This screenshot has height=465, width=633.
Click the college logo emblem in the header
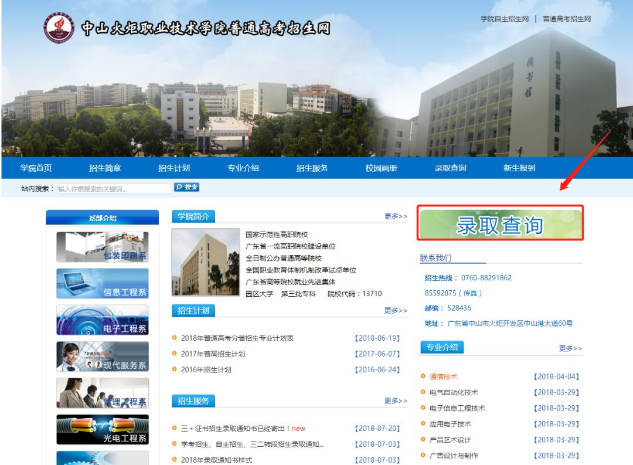59,28
